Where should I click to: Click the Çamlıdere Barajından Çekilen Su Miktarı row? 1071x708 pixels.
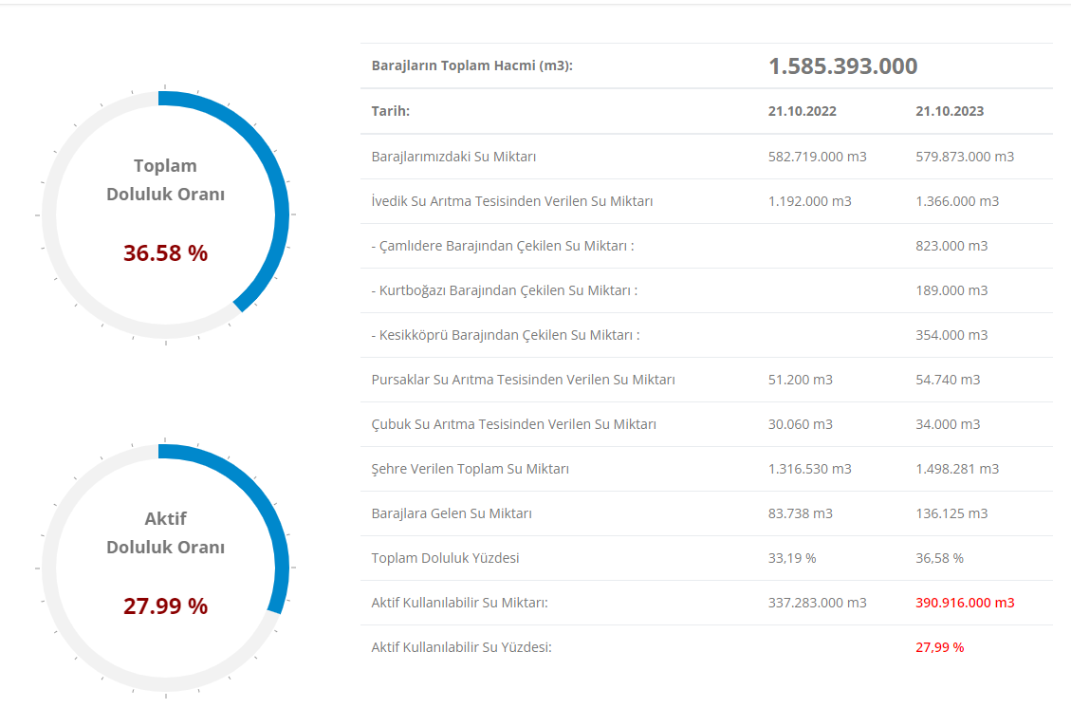[x=502, y=246]
